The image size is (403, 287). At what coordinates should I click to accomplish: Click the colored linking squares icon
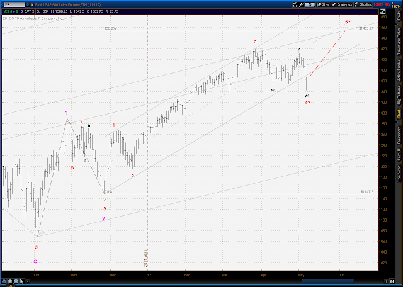tap(32, 4)
